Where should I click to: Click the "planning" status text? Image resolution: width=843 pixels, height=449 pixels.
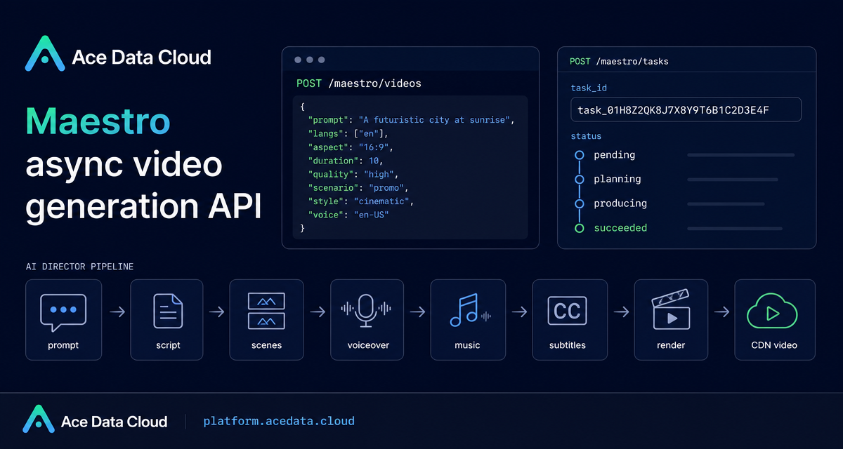617,180
